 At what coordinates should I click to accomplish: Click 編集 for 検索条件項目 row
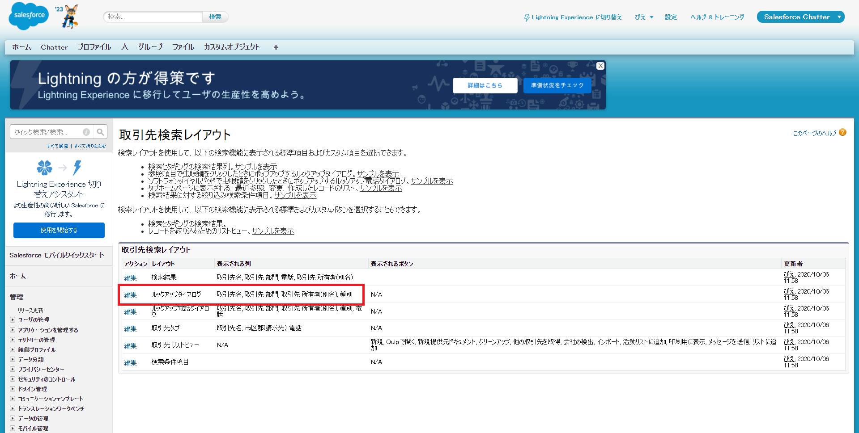130,362
